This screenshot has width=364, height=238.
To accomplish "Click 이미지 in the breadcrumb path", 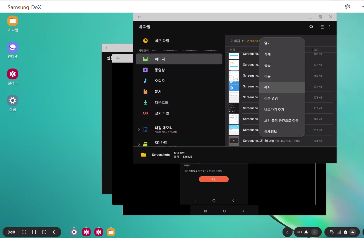I will (x=235, y=41).
